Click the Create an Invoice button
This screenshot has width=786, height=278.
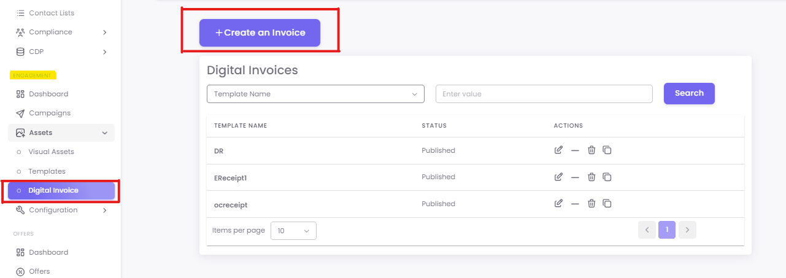260,33
